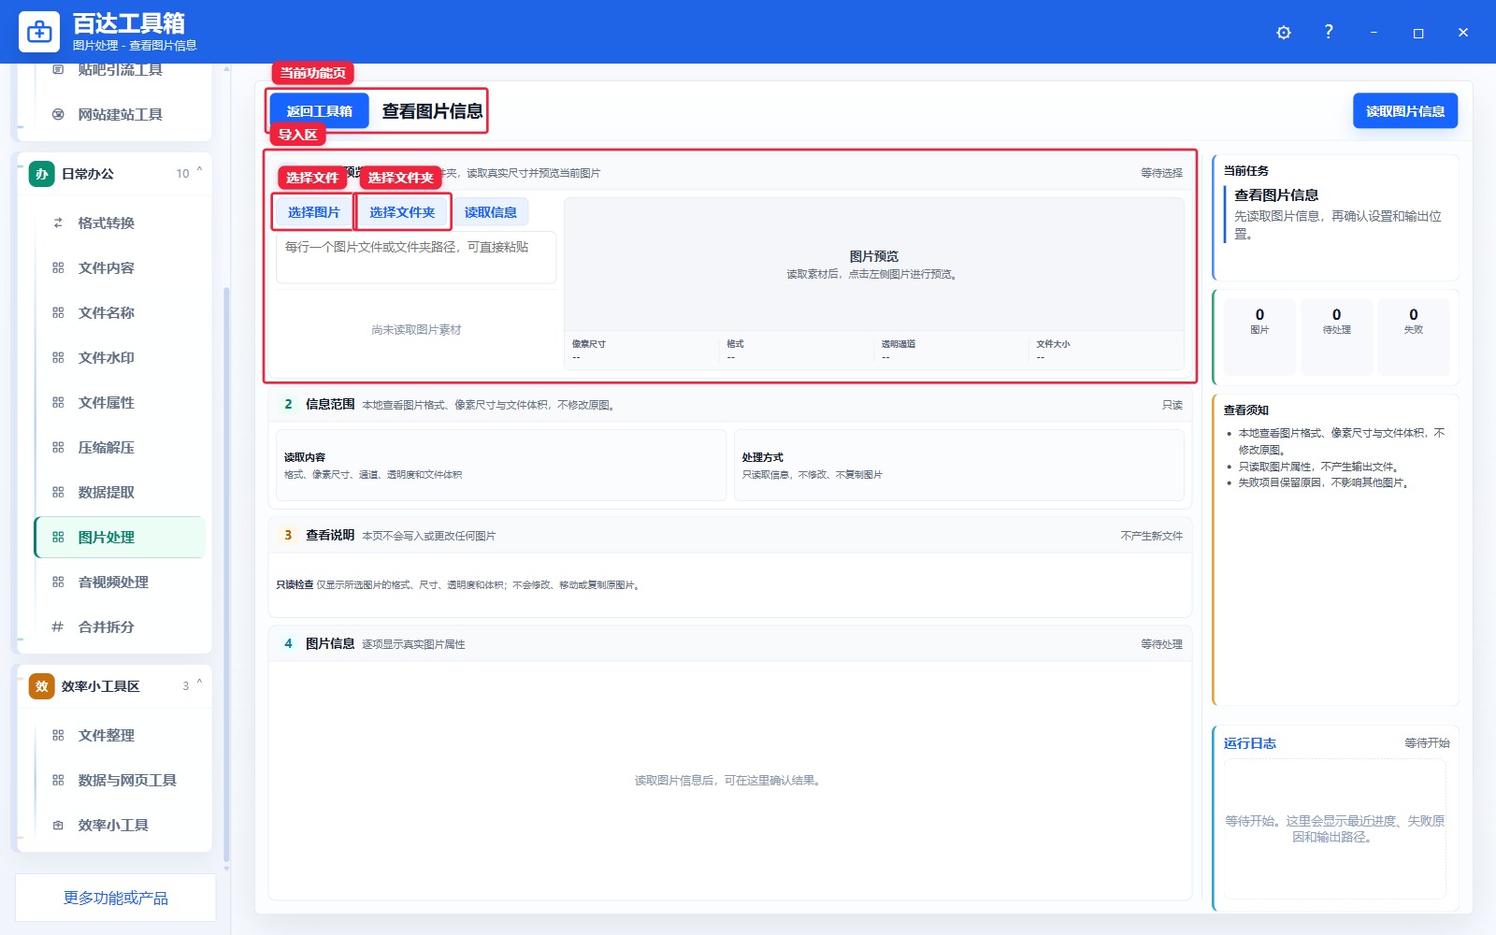Click the 图片预览 preview area
The height and width of the screenshot is (935, 1496).
pyautogui.click(x=874, y=265)
